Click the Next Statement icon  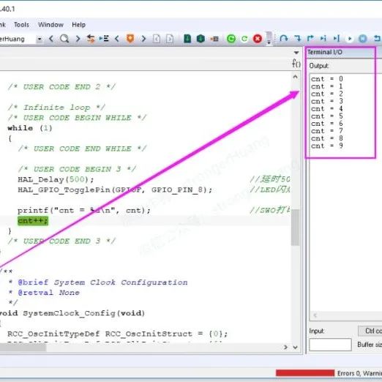pyautogui.click(x=323, y=39)
